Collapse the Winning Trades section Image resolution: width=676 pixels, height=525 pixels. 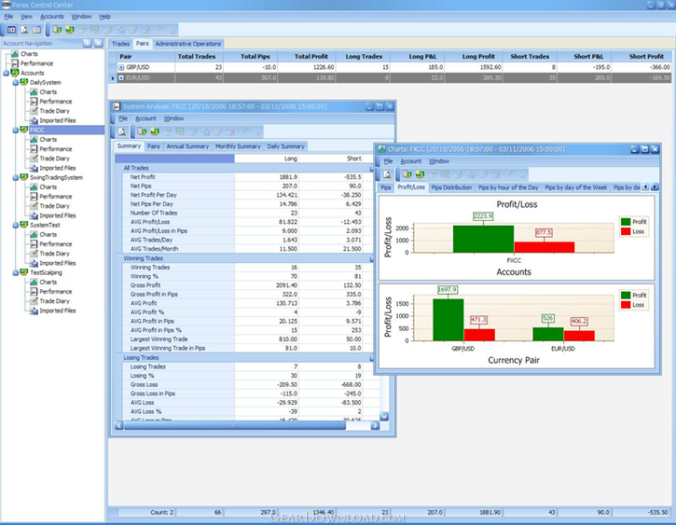pyautogui.click(x=371, y=258)
